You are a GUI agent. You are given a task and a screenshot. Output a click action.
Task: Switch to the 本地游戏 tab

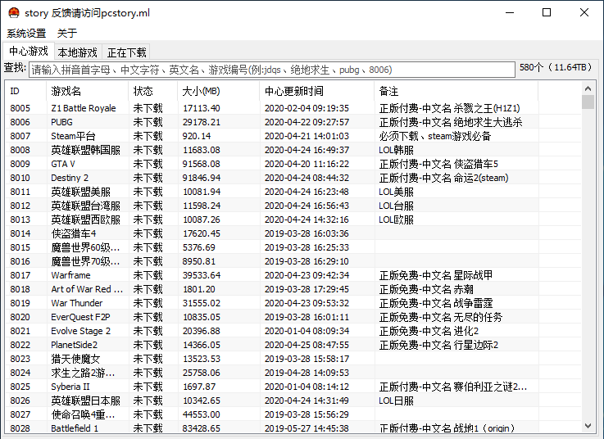(x=77, y=52)
